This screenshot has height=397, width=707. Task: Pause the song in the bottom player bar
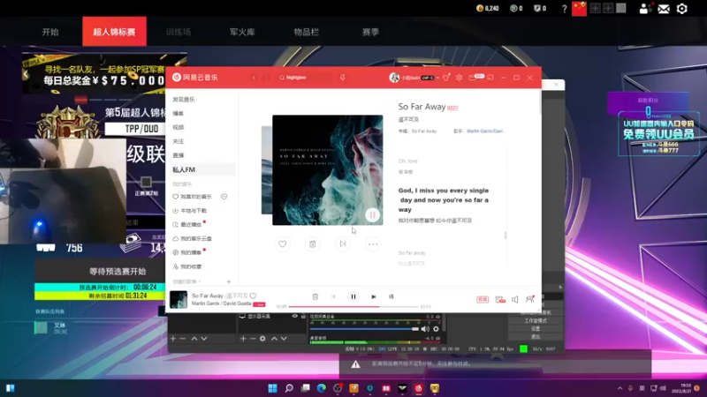pyautogui.click(x=353, y=296)
